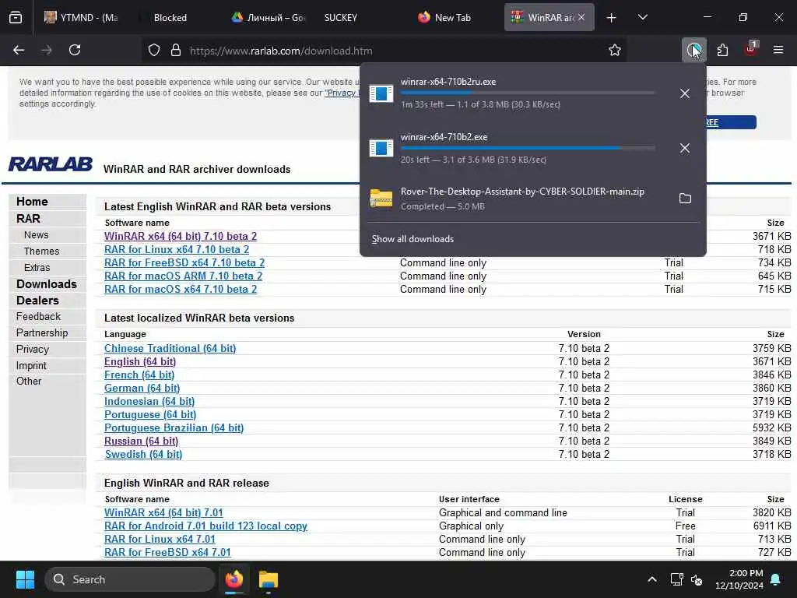
Task: Show hidden system tray icons
Action: point(652,579)
